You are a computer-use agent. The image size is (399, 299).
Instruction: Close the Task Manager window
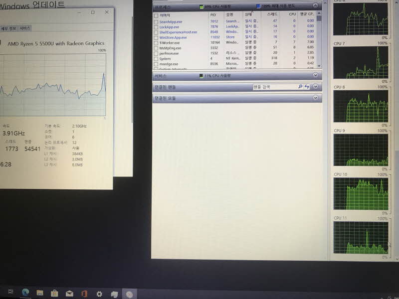(x=107, y=12)
